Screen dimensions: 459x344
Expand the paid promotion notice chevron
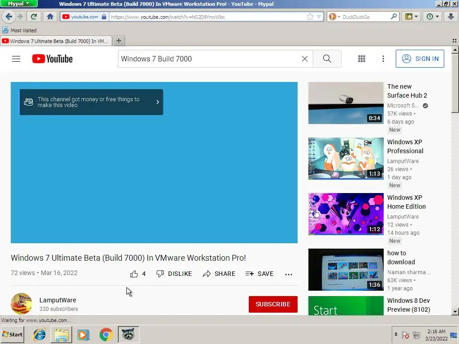(x=157, y=102)
